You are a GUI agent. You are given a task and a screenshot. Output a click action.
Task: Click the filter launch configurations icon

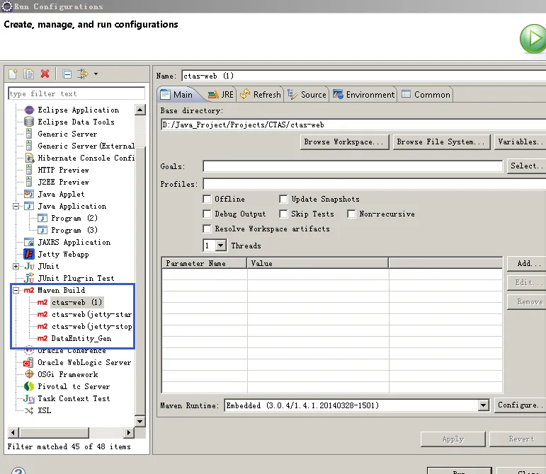pos(83,74)
